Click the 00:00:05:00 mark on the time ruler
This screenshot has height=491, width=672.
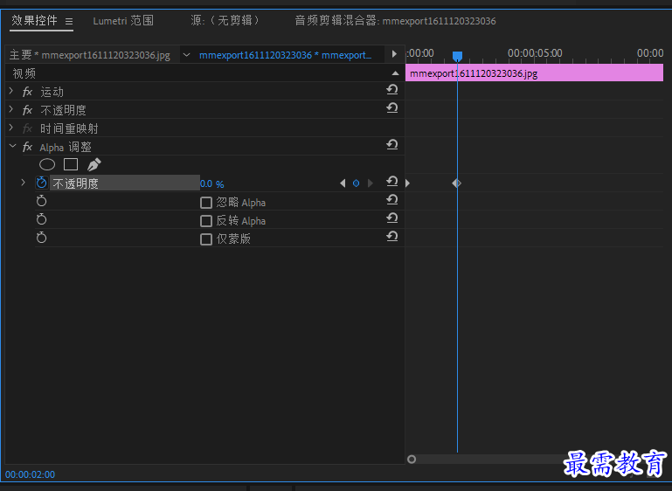[535, 53]
